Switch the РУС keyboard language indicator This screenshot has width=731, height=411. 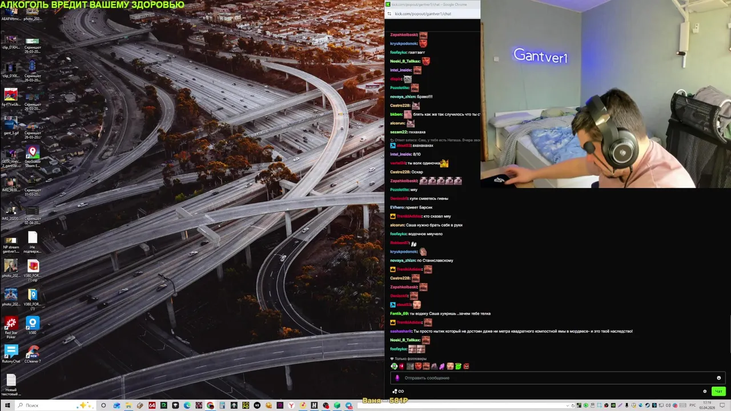[x=692, y=405]
